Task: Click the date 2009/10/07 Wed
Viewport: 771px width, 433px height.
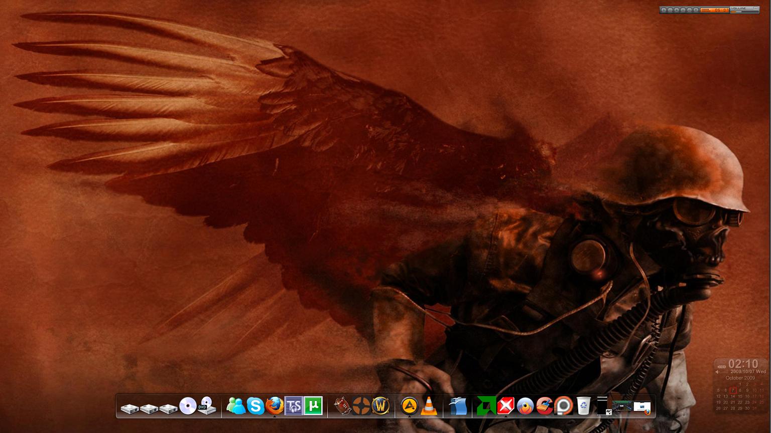Action: (748, 372)
